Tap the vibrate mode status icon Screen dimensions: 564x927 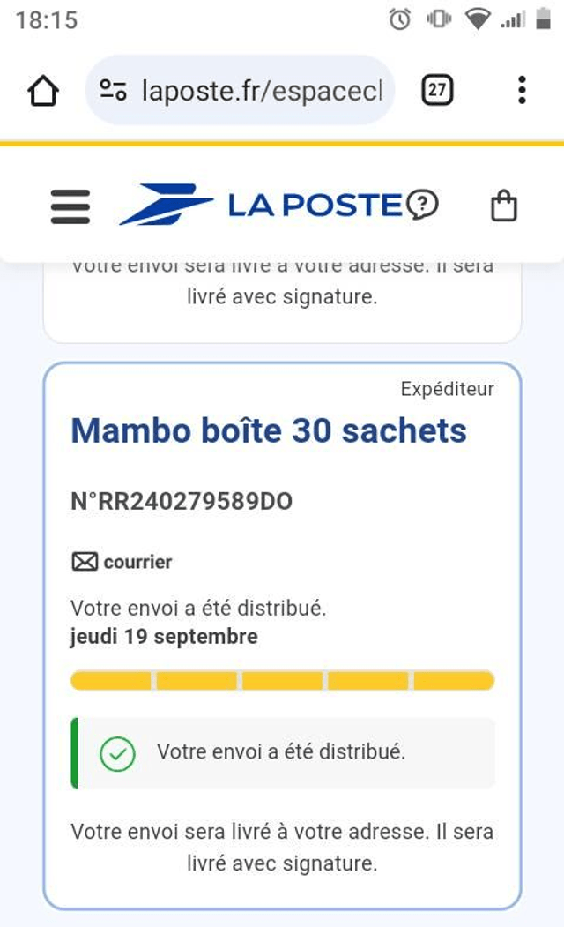[x=439, y=19]
